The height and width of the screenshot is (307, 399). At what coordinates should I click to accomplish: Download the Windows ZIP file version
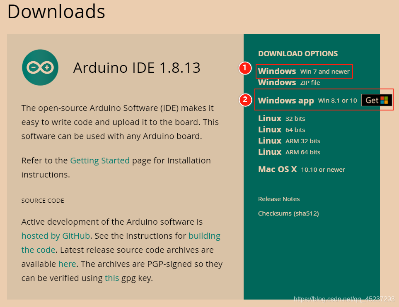coord(289,83)
